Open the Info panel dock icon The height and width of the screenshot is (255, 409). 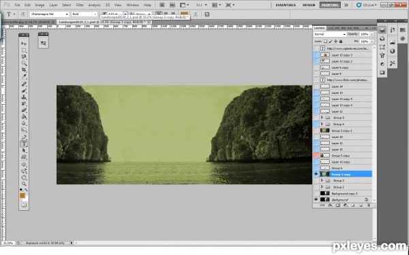[x=393, y=51]
